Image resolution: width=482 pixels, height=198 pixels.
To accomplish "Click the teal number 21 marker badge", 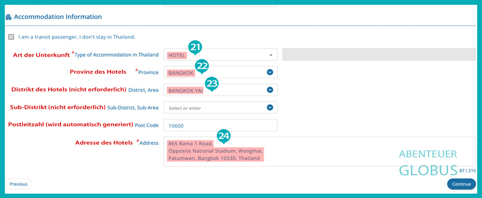I will (195, 47).
